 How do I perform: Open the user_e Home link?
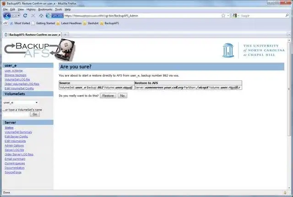click(x=14, y=71)
